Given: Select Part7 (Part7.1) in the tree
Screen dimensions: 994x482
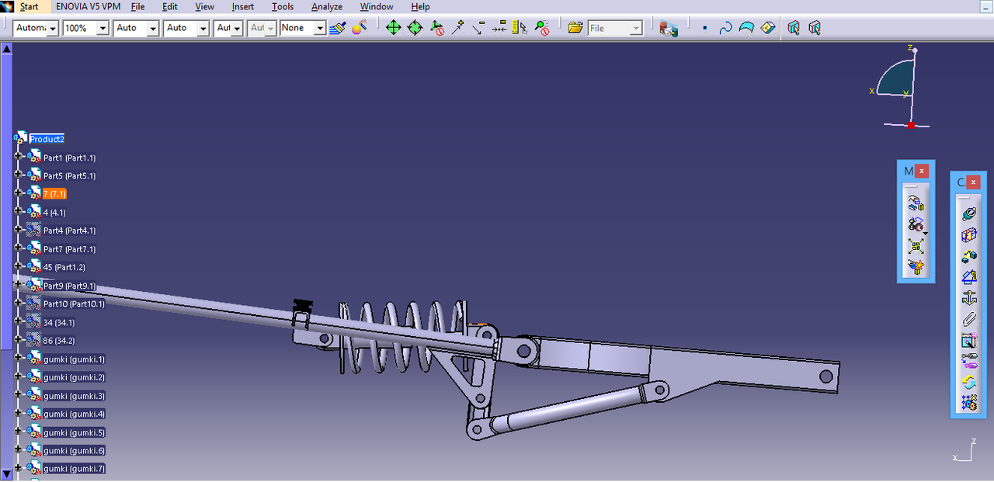Looking at the screenshot, I should (x=69, y=249).
